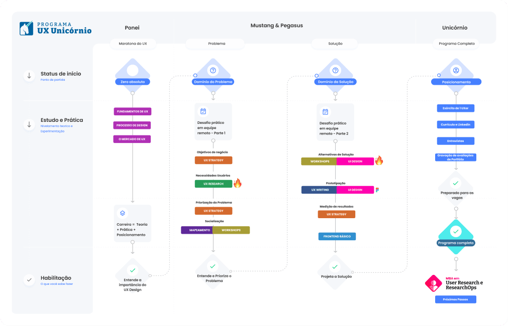
Task: Click the calendar icon in Desafio prático Parte 1
Action: [x=203, y=111]
